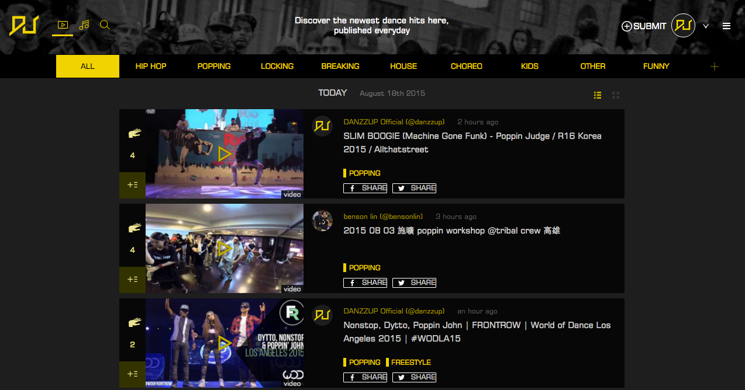Screen dimensions: 745x390
Task: Share SLIM BOOGIE video on Twitter
Action: coord(415,188)
